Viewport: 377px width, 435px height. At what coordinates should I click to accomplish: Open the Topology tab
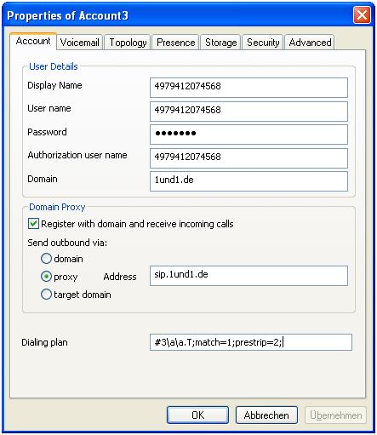click(128, 43)
